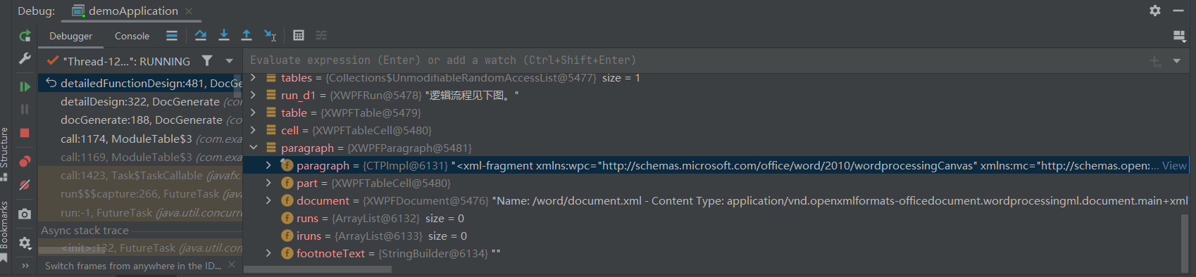The image size is (1196, 277).
Task: Click the Step Into toolbar icon
Action: [224, 35]
